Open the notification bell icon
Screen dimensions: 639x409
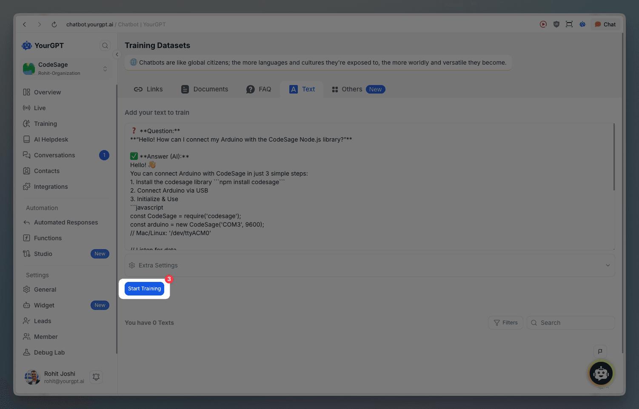tap(96, 377)
